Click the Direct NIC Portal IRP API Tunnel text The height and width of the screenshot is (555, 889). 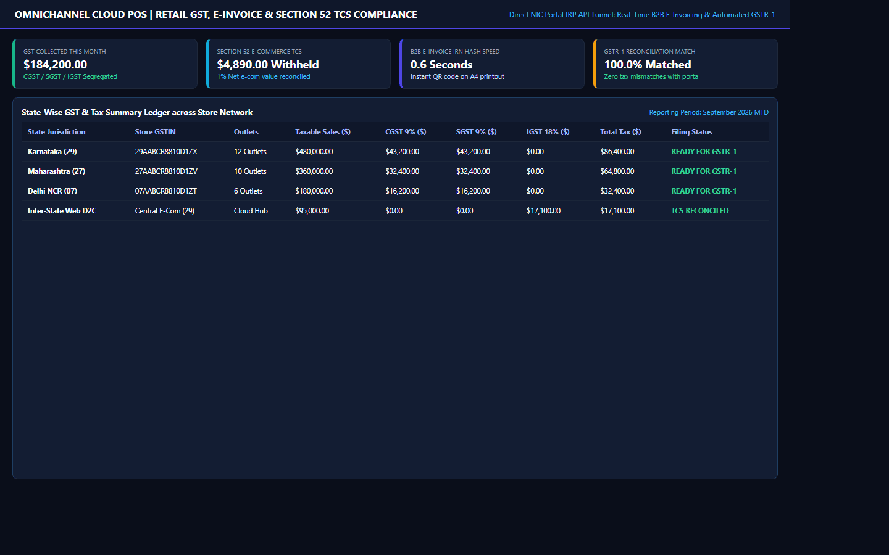(x=642, y=15)
